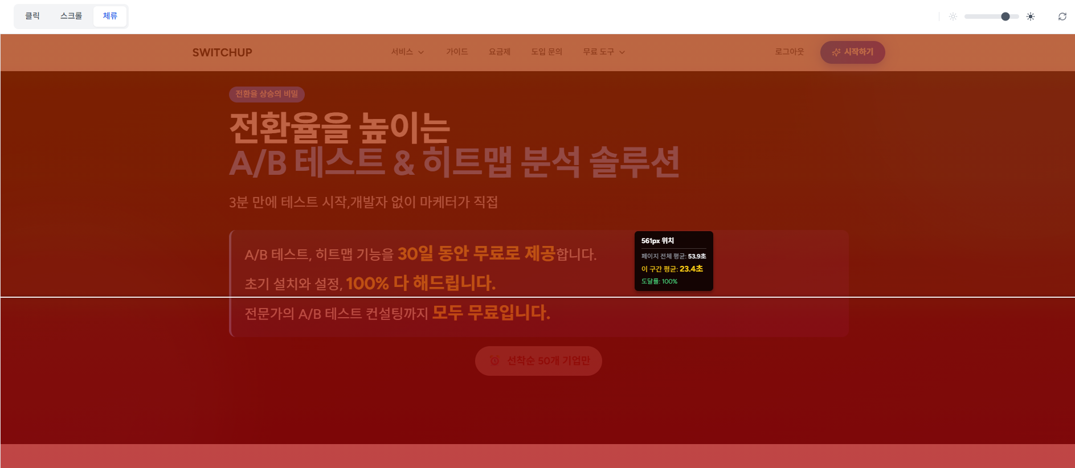
Task: Expand the 무료 도구 dropdown menu
Action: click(x=603, y=52)
